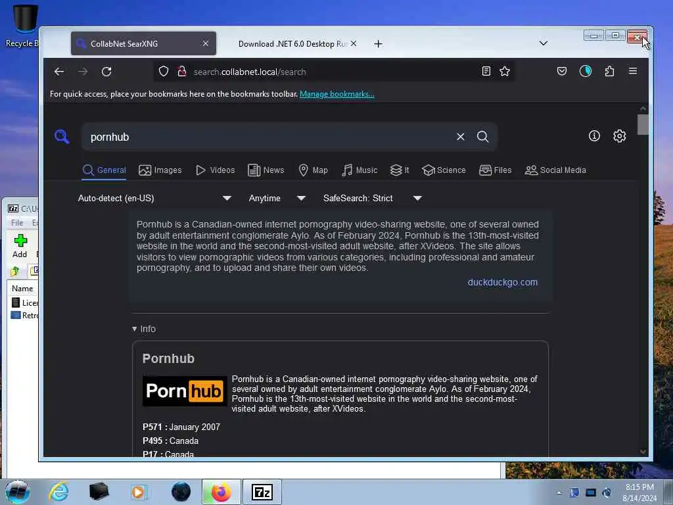The width and height of the screenshot is (673, 505).
Task: Switch to the Map search category
Action: tap(313, 170)
